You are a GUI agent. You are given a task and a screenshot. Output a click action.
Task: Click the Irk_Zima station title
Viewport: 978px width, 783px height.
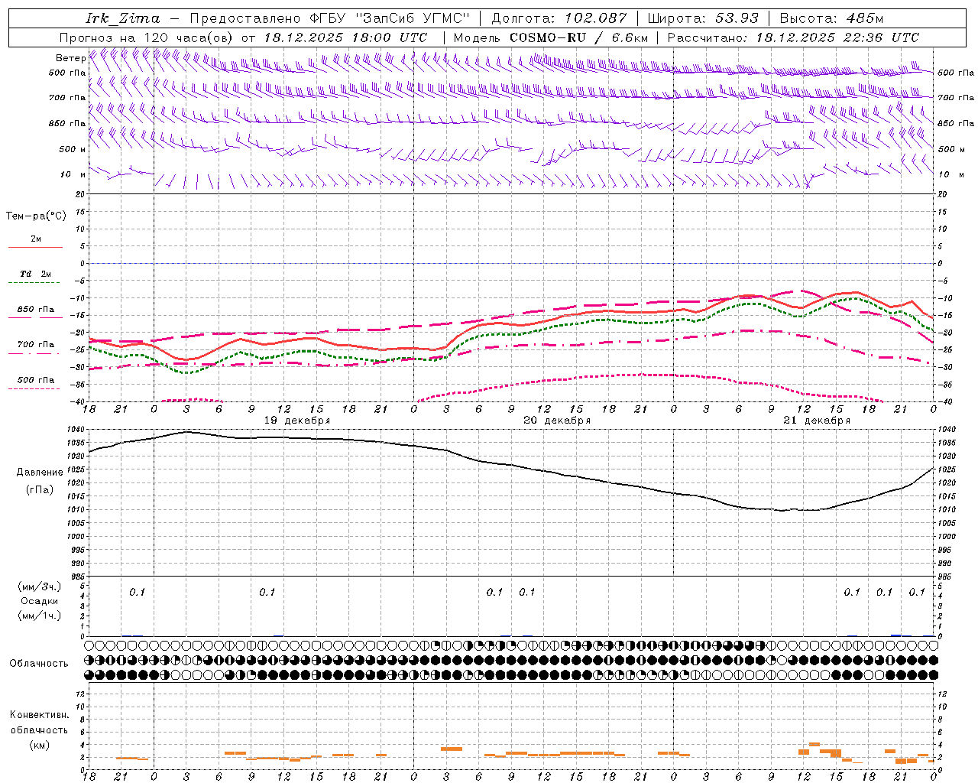coord(122,18)
